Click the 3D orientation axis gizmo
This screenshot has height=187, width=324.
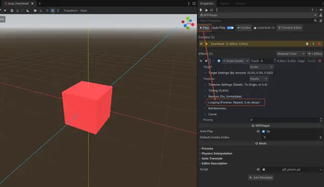coord(188,23)
